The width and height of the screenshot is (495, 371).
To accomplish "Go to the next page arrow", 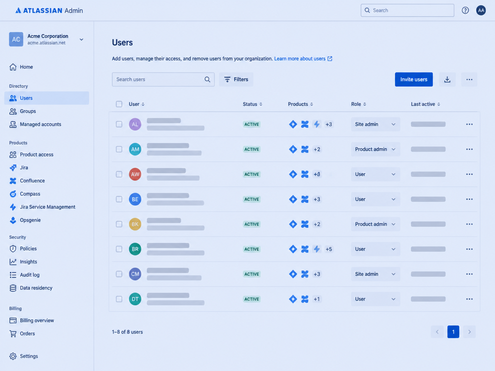I will [x=469, y=332].
